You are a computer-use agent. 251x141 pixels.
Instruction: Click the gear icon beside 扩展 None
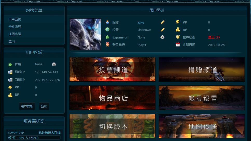(x=54, y=64)
